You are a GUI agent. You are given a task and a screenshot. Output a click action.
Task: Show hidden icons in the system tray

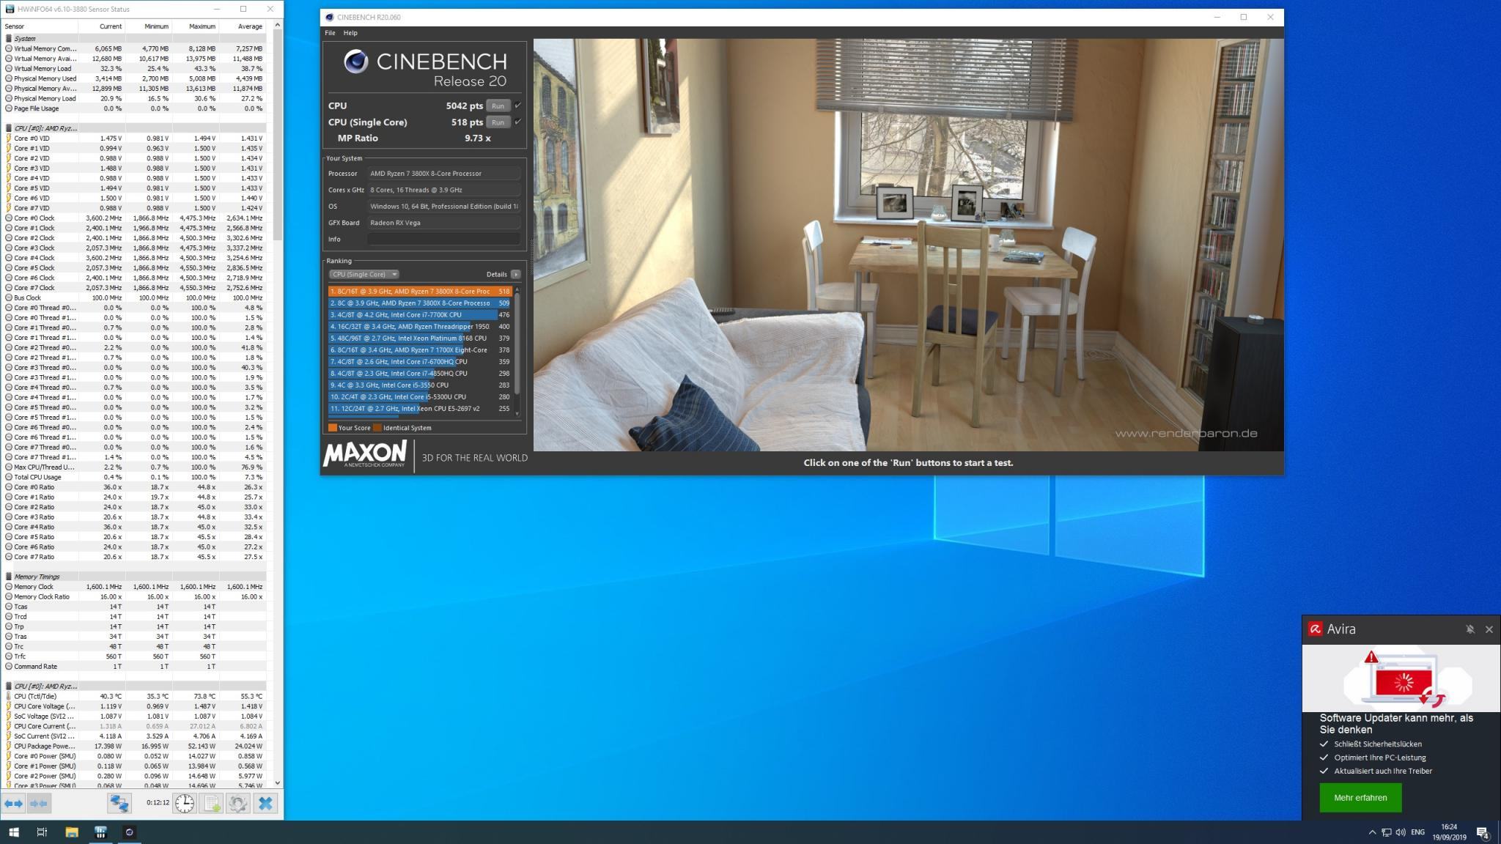[1372, 832]
